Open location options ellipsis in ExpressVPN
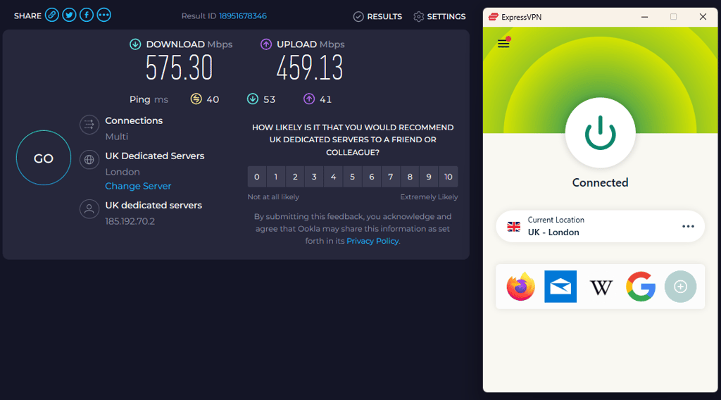 [x=688, y=226]
